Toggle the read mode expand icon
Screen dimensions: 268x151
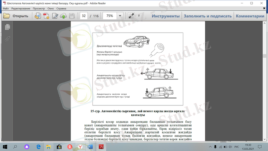[131, 16]
